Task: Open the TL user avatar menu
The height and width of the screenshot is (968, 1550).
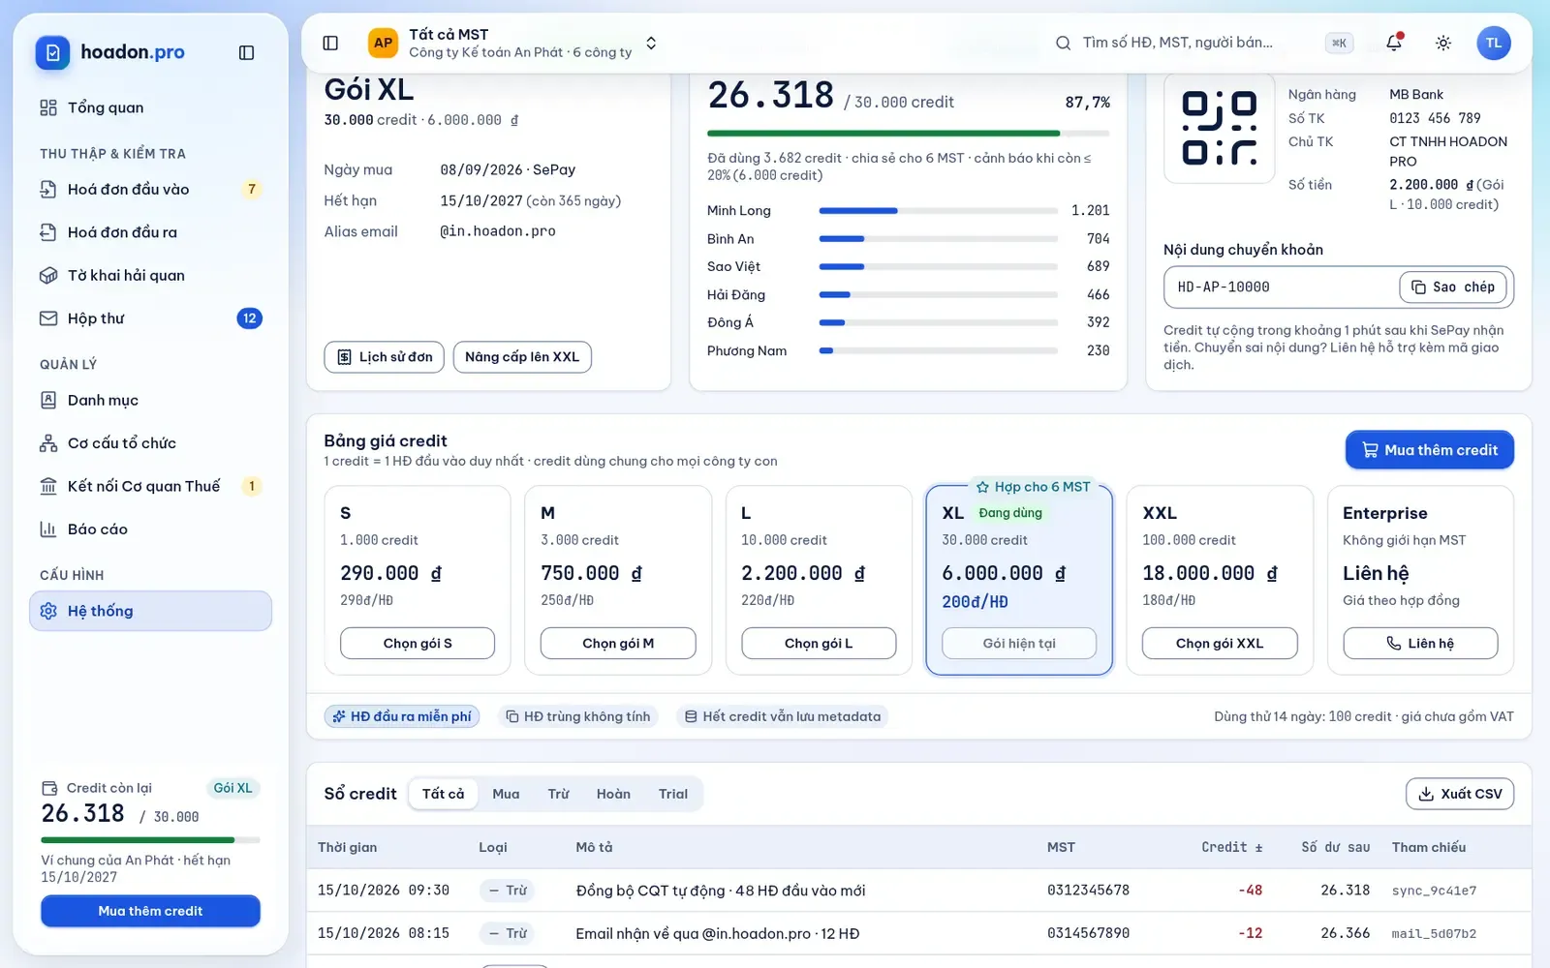Action: [x=1494, y=43]
